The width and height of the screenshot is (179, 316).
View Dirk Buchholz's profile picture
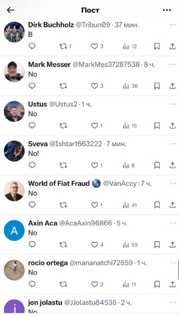click(14, 32)
